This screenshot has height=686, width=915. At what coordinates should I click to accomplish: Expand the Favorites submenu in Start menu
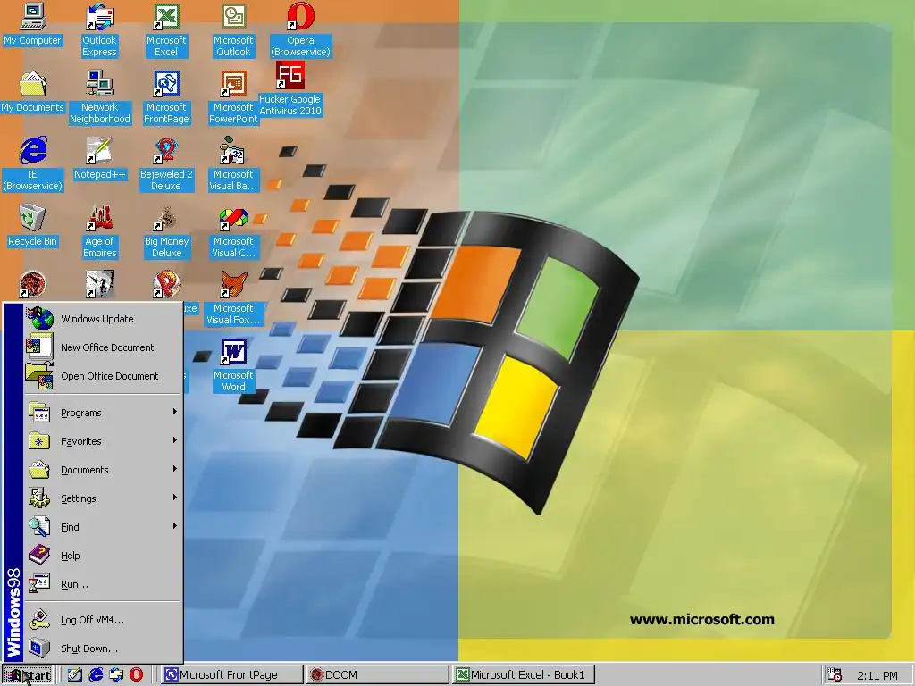(x=104, y=441)
